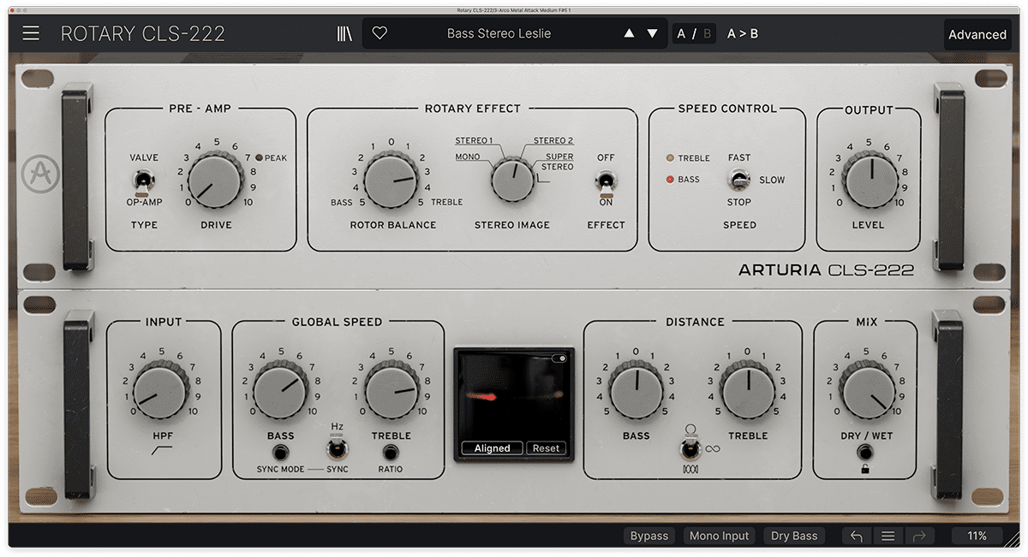Select the A slot
This screenshot has height=557, width=1028.
(682, 34)
